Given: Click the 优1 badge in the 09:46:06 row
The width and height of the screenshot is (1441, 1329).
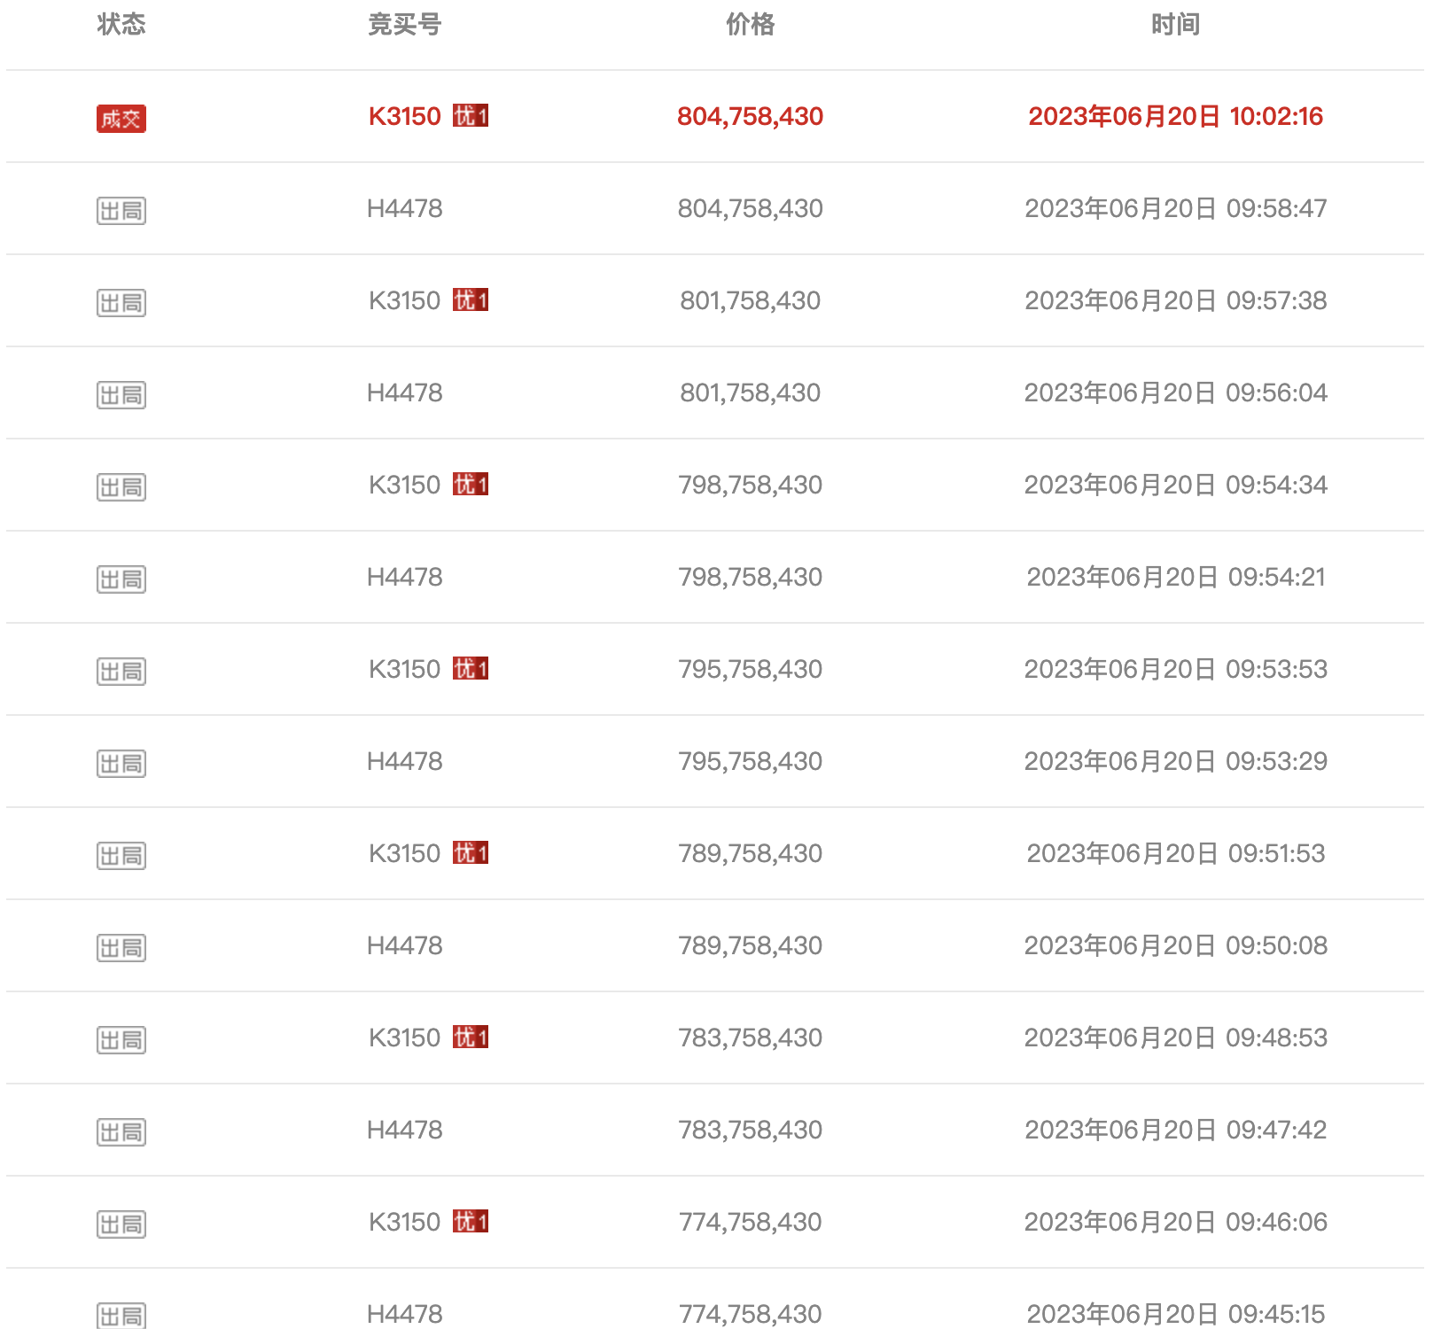Looking at the screenshot, I should 471,1222.
